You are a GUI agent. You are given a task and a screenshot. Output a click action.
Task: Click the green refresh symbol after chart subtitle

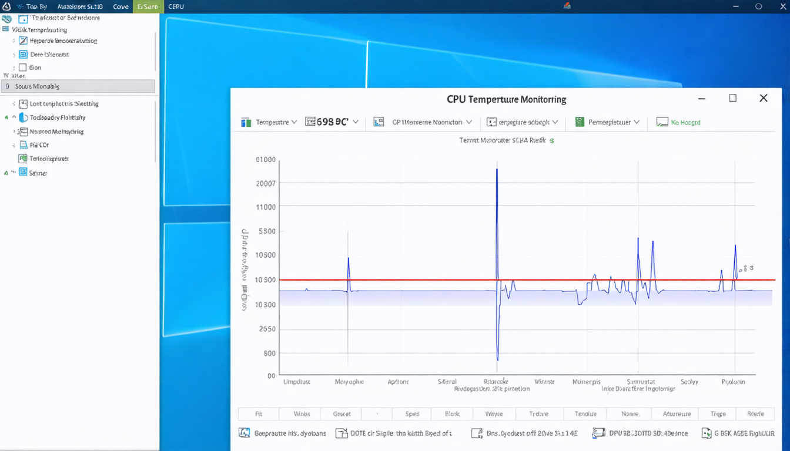pos(551,141)
